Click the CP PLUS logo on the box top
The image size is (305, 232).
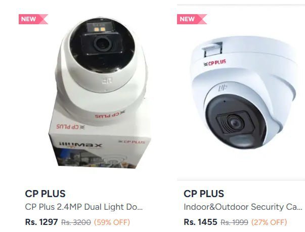(x=71, y=126)
